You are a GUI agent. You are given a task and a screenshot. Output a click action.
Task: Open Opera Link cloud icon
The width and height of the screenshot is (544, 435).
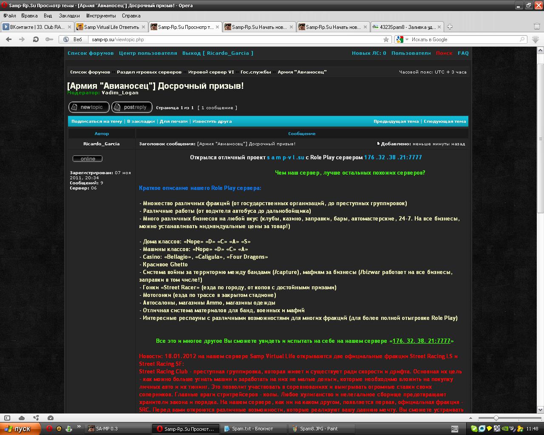coord(22,418)
